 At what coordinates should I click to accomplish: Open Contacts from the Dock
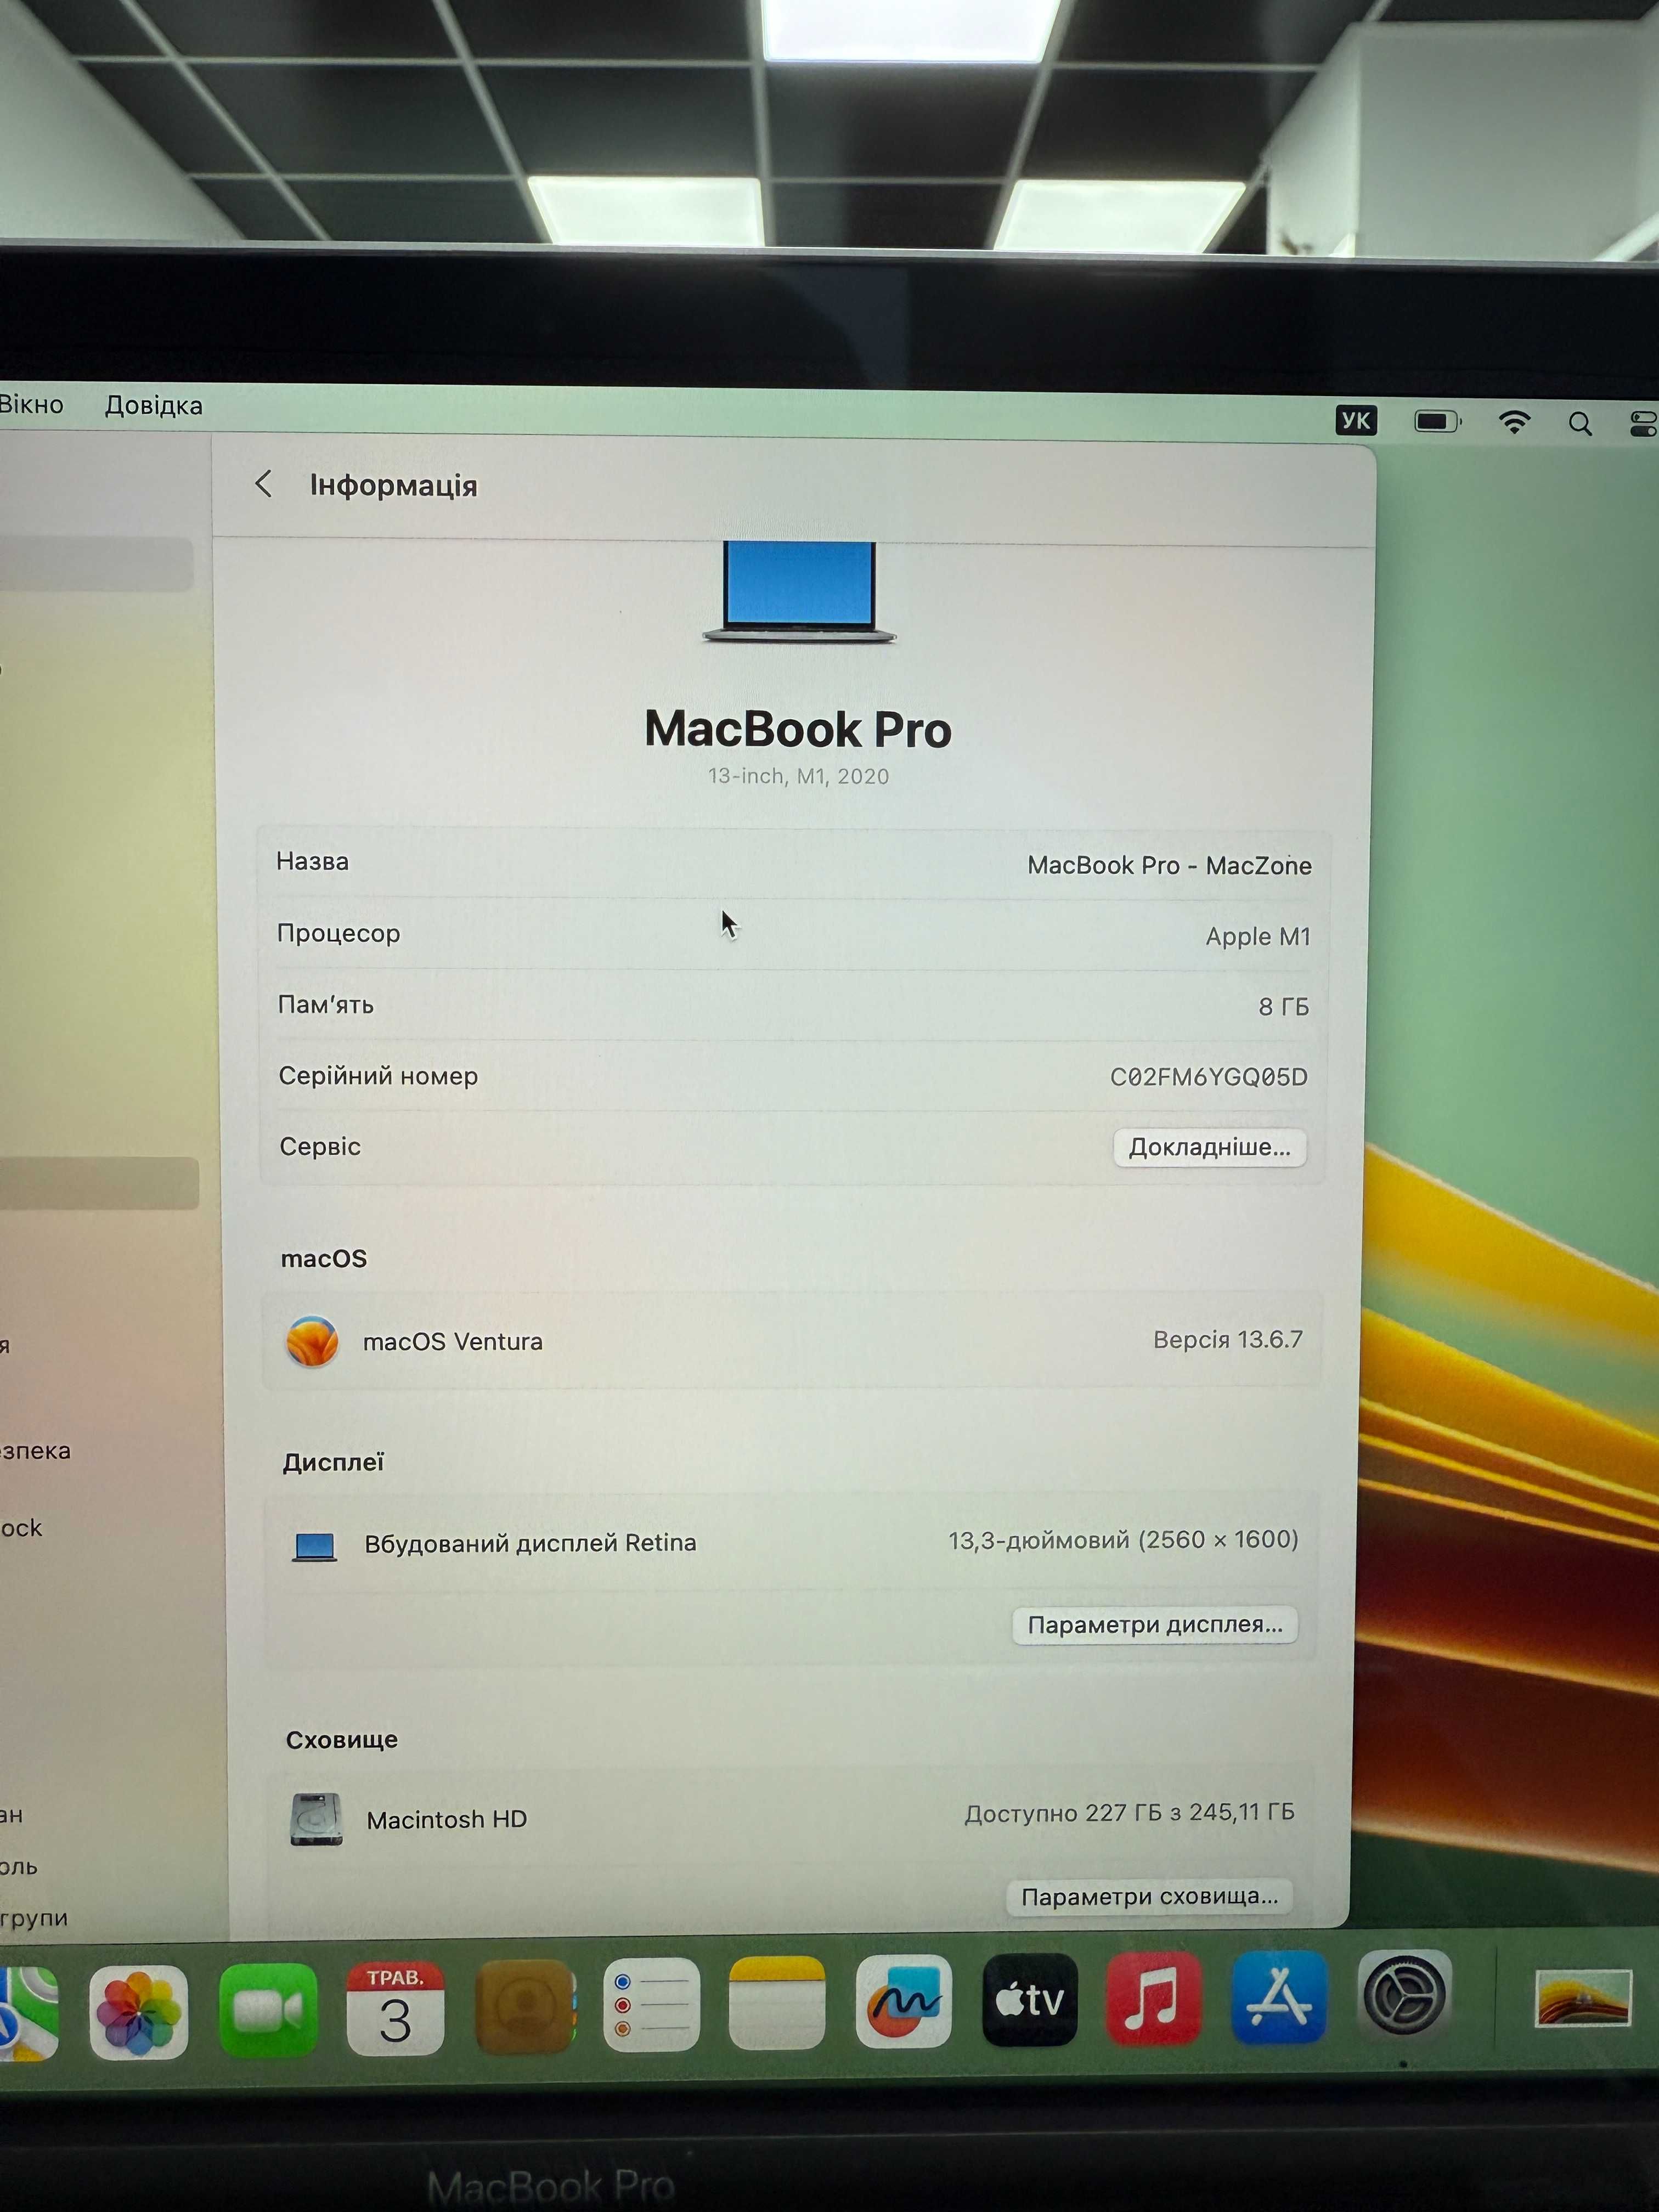(x=525, y=2007)
